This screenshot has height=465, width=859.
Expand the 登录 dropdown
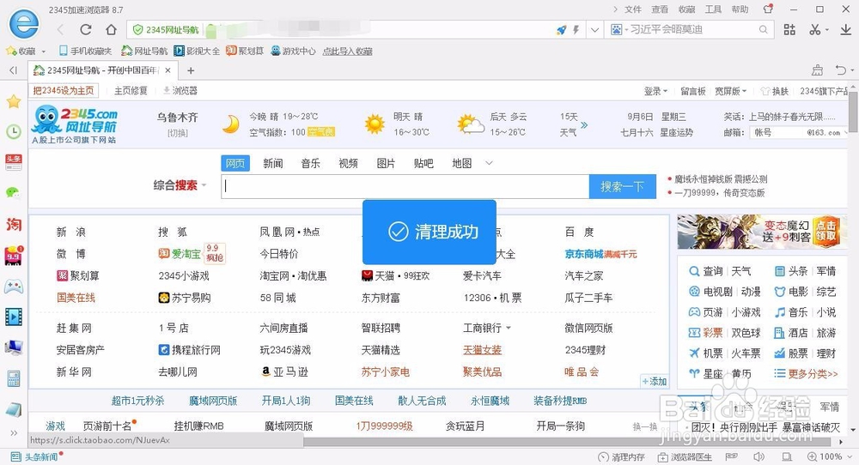[x=655, y=91]
